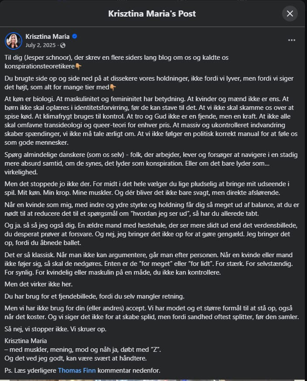This screenshot has width=307, height=381.
Task: Click the signature line "Krisztina Maria" at bottom
Action: pyautogui.click(x=26, y=340)
